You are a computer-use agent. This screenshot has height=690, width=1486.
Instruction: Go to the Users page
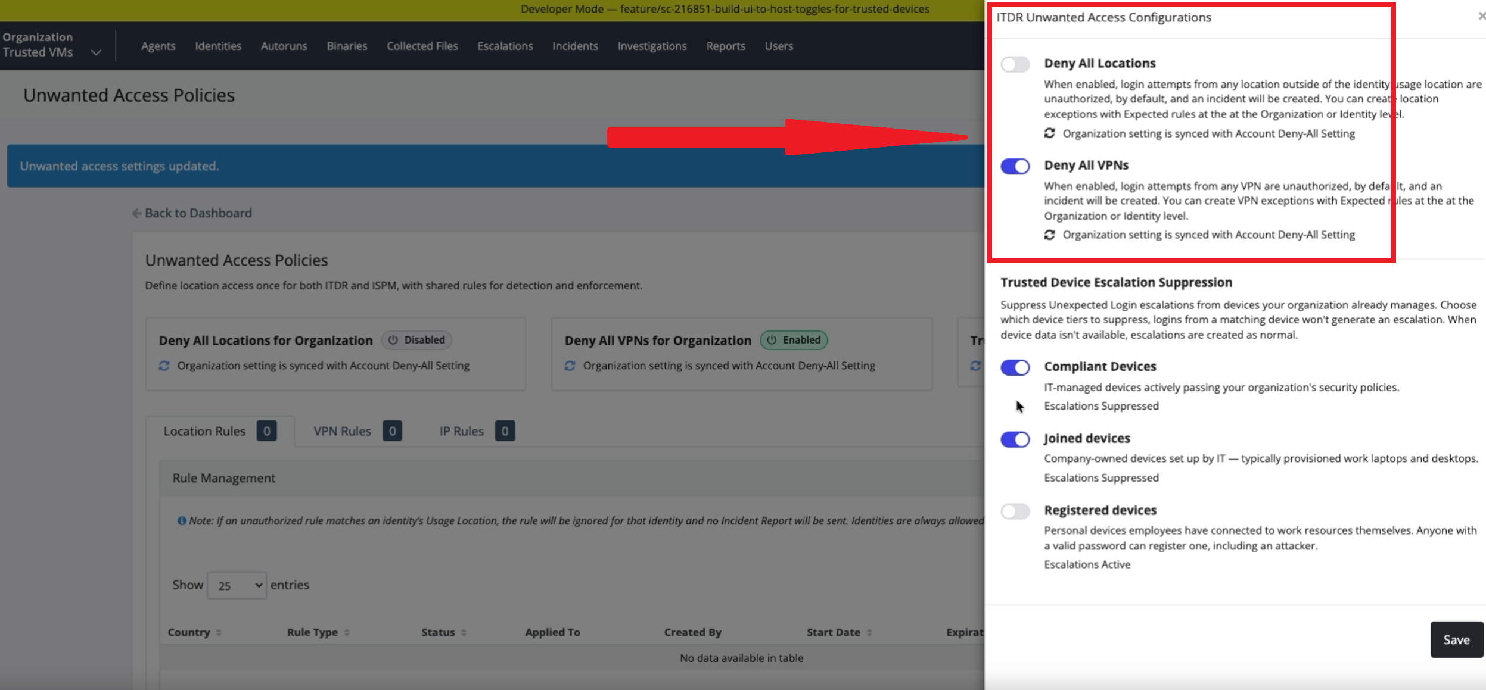pyautogui.click(x=779, y=46)
